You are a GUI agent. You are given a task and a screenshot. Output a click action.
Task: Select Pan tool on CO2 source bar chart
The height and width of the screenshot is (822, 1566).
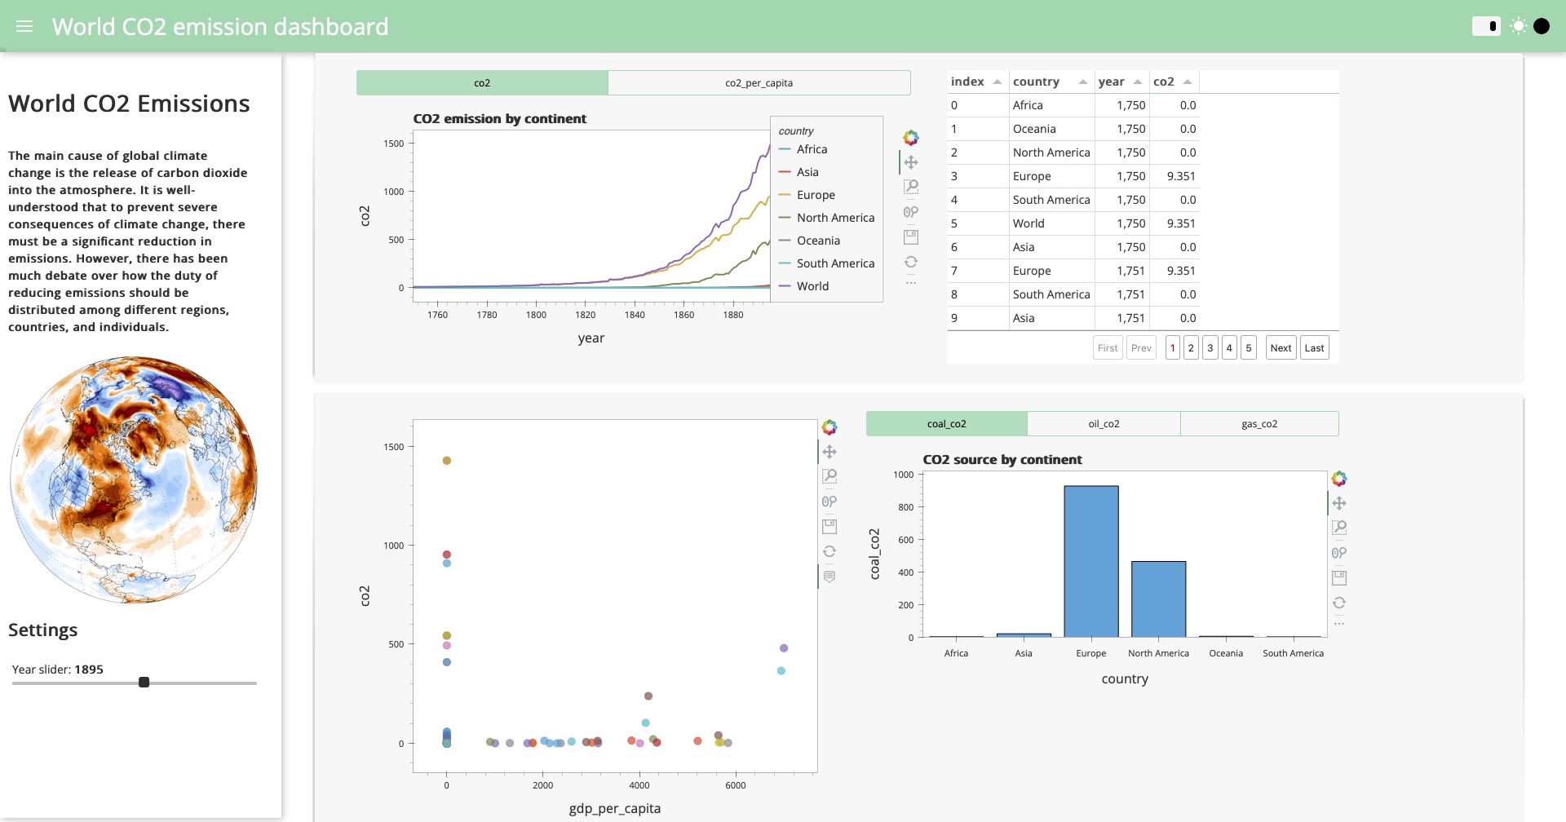point(1339,503)
